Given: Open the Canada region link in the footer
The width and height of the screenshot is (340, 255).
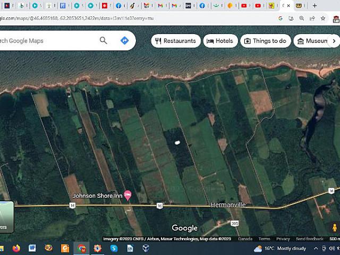Looking at the screenshot, I should click(x=245, y=239).
